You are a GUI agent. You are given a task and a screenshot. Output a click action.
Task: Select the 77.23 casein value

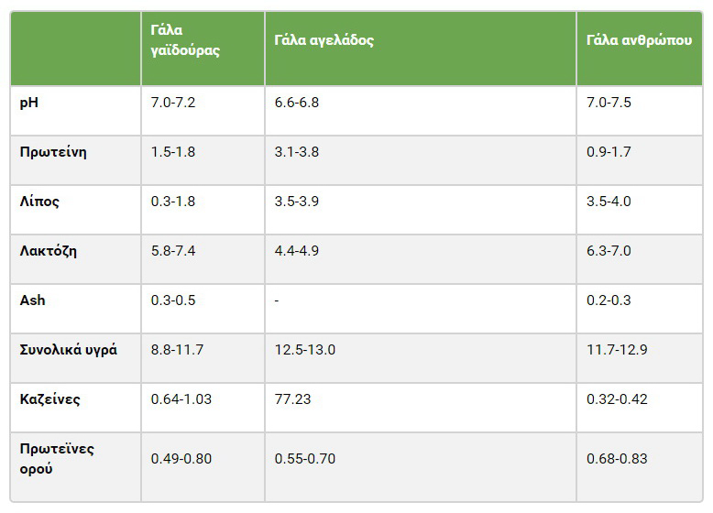pyautogui.click(x=292, y=399)
